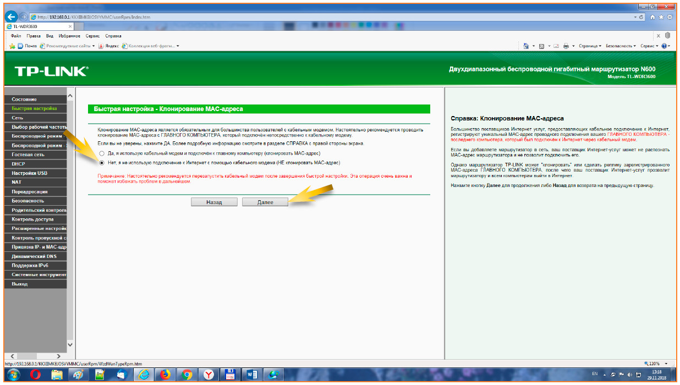Expand the Страница dropdown menu
Image resolution: width=680 pixels, height=385 pixels.
click(590, 46)
